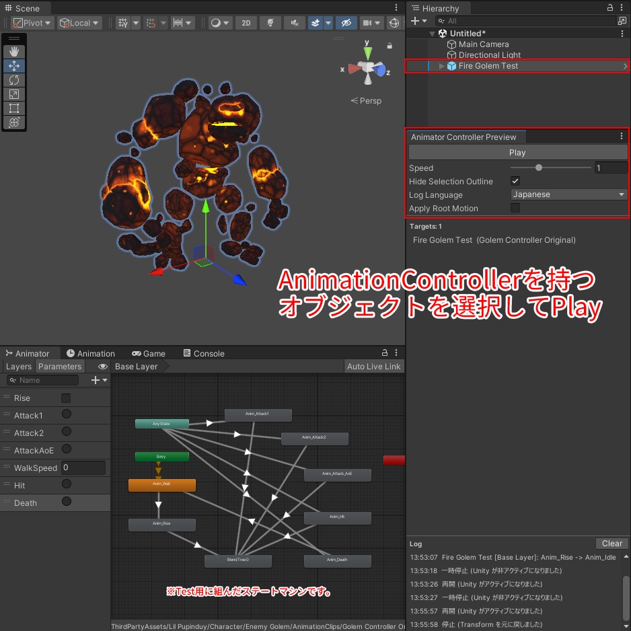Open draw mode shading dropdown
This screenshot has height=631, width=631.
(220, 23)
